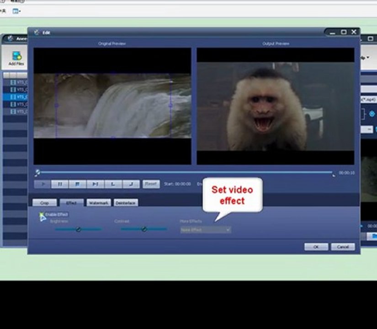This screenshot has height=329, width=377.
Task: Click the playback seek bar start handle
Action: (x=37, y=172)
